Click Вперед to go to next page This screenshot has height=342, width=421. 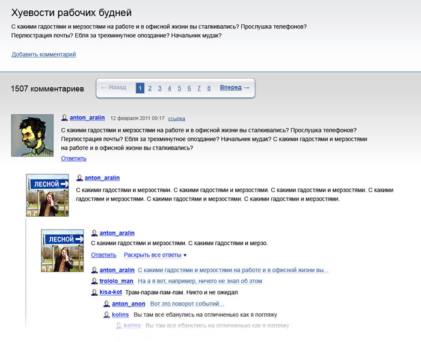[x=234, y=88]
